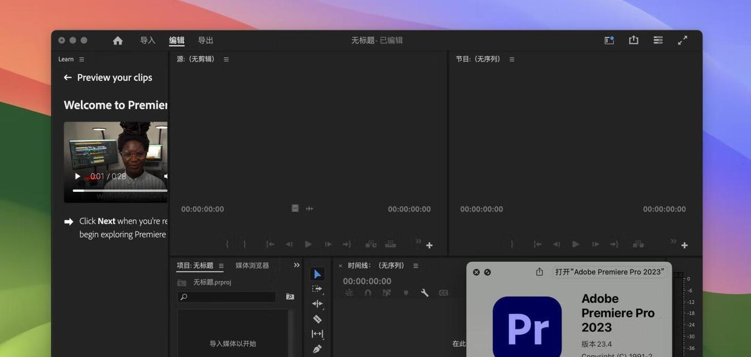The width and height of the screenshot is (751, 357).
Task: Step forward one frame in Program monitor
Action: [595, 244]
